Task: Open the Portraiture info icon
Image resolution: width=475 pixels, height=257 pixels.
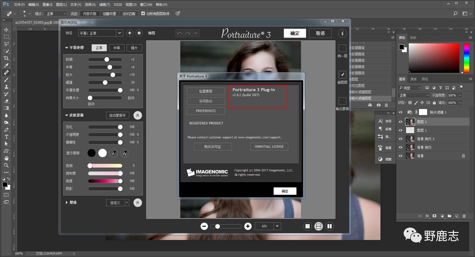Action: 342,33
